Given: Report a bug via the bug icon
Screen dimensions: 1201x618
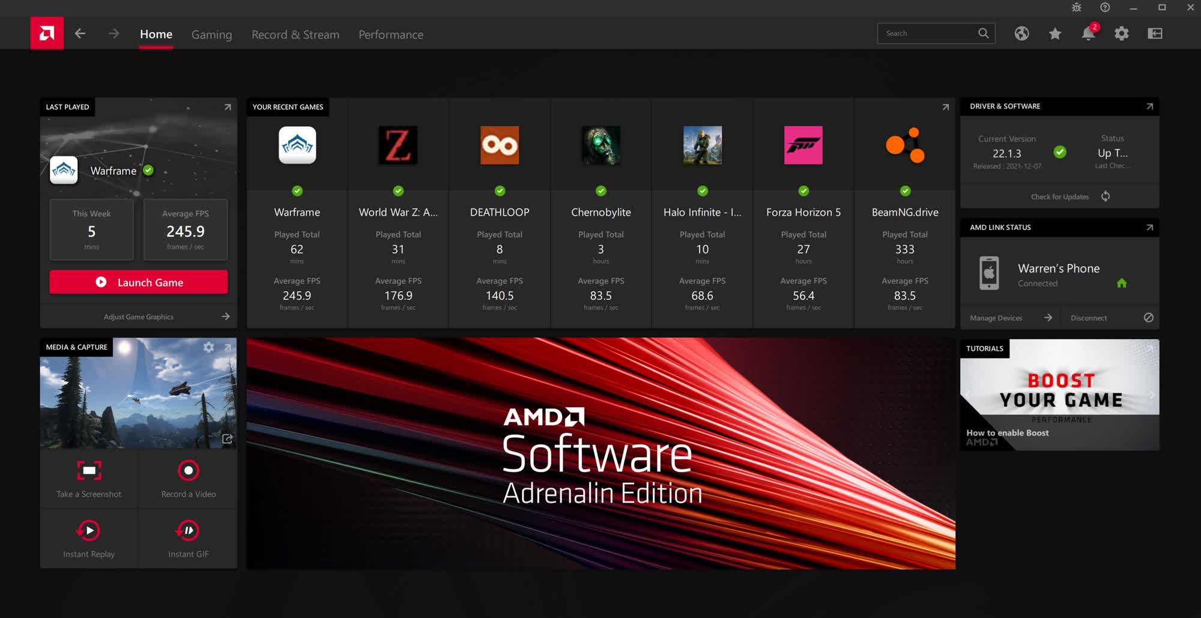Looking at the screenshot, I should tap(1076, 8).
